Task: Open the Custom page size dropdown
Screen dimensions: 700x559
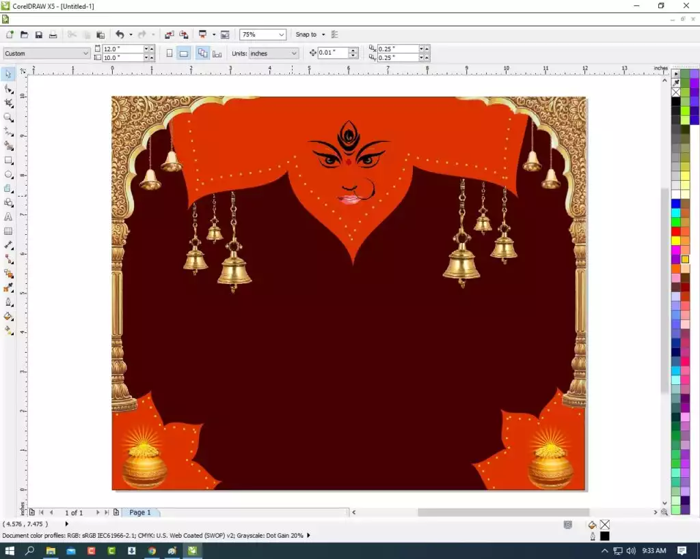Action: [85, 53]
